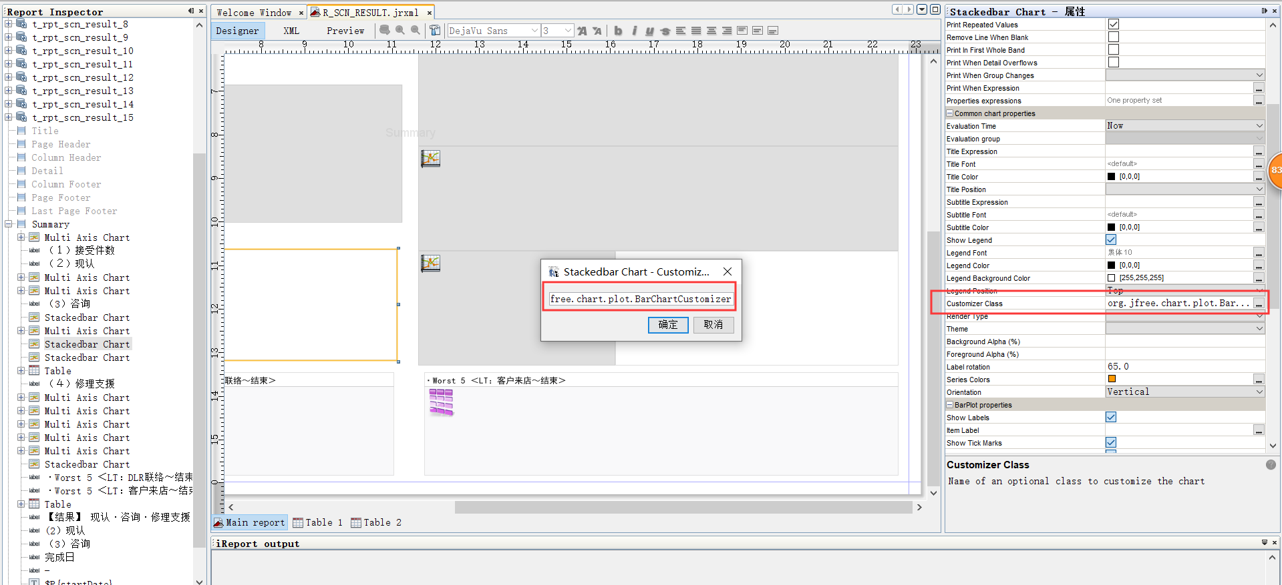Align text right
This screenshot has width=1282, height=585.
click(727, 31)
